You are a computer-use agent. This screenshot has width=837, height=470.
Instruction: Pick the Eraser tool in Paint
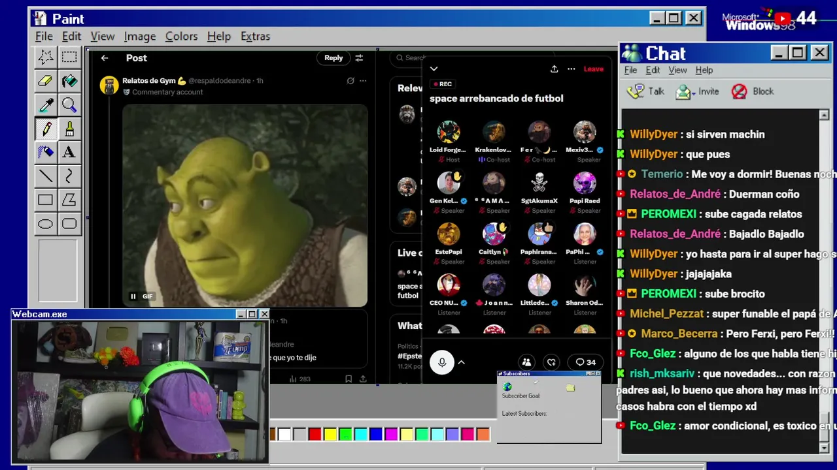(45, 81)
